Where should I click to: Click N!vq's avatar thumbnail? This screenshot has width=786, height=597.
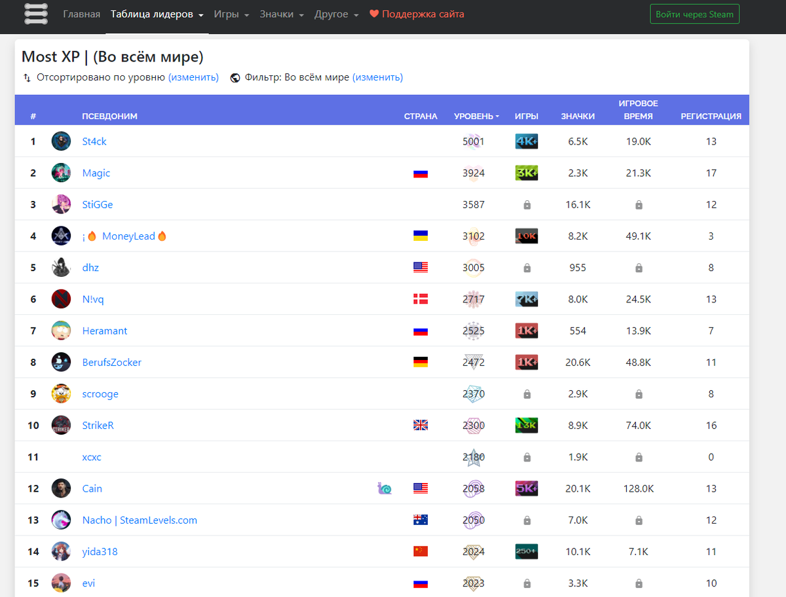point(61,298)
